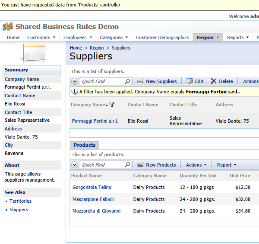Open the products Actions dropdown
This screenshot has height=244, width=259.
(196, 165)
